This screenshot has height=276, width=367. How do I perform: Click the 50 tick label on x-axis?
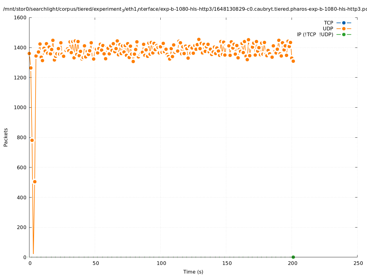96,263
